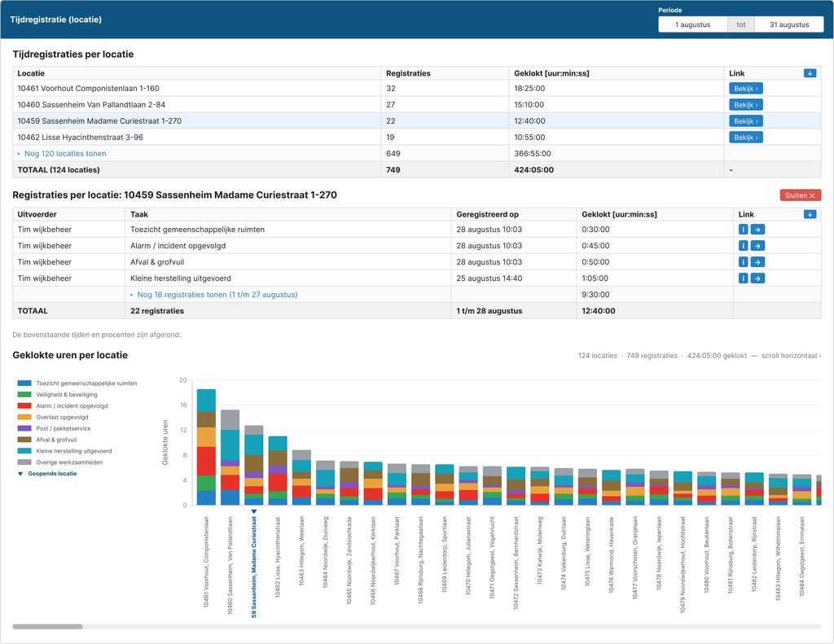Click the scroll horizontaal hint text

791,356
